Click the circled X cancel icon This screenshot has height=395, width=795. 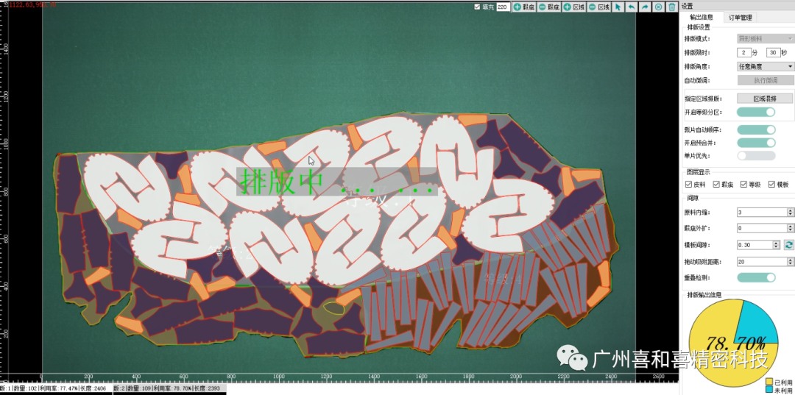point(658,7)
